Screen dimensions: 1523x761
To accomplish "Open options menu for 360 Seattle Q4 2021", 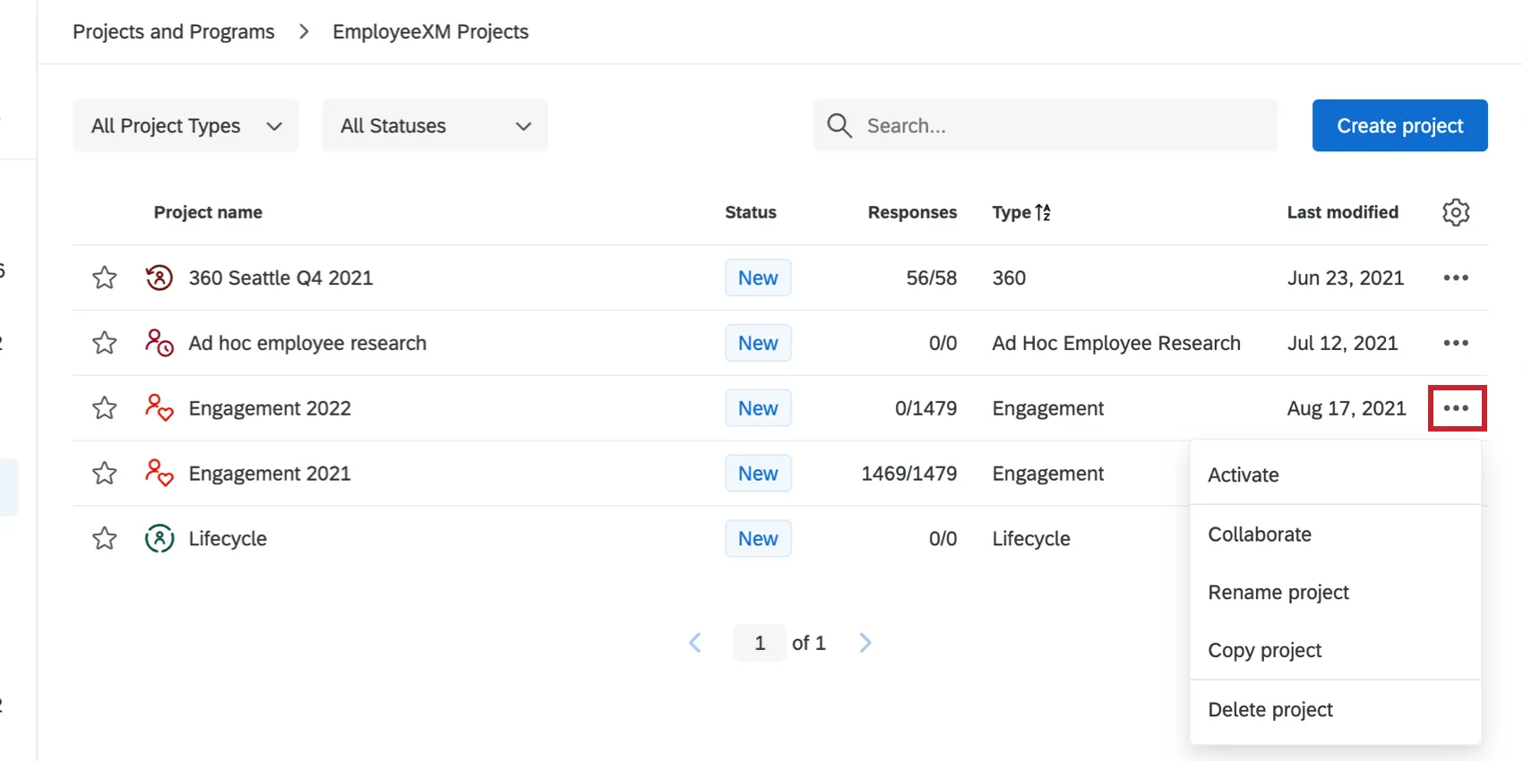I will tap(1456, 278).
